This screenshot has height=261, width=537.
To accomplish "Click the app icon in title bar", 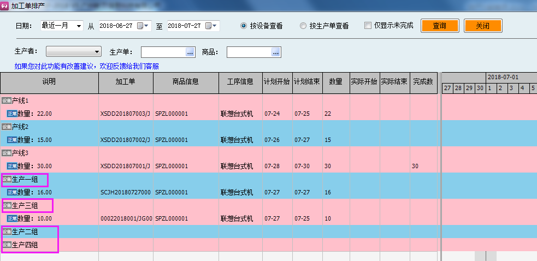I will click(5, 4).
